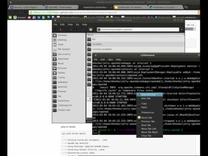Select the contexts folder row

click(x=136, y=44)
